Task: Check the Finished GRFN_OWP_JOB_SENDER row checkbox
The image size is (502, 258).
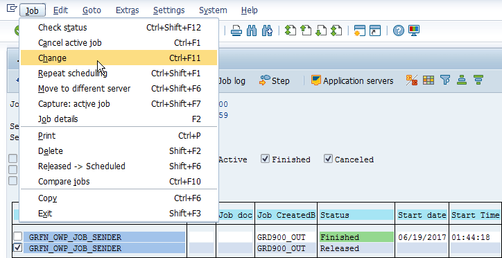Action: click(17, 237)
